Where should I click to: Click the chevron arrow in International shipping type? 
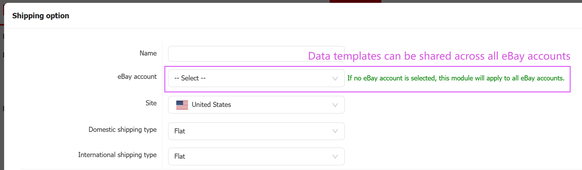click(x=335, y=156)
